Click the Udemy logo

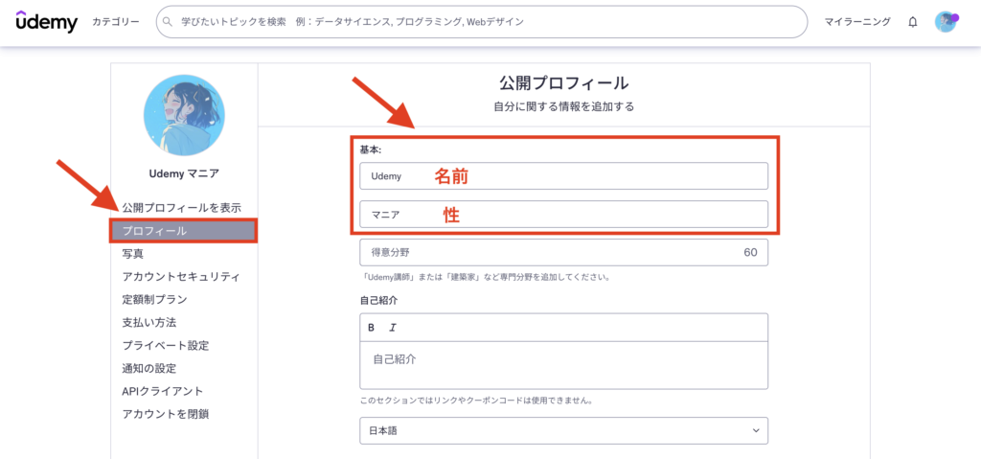coord(47,22)
